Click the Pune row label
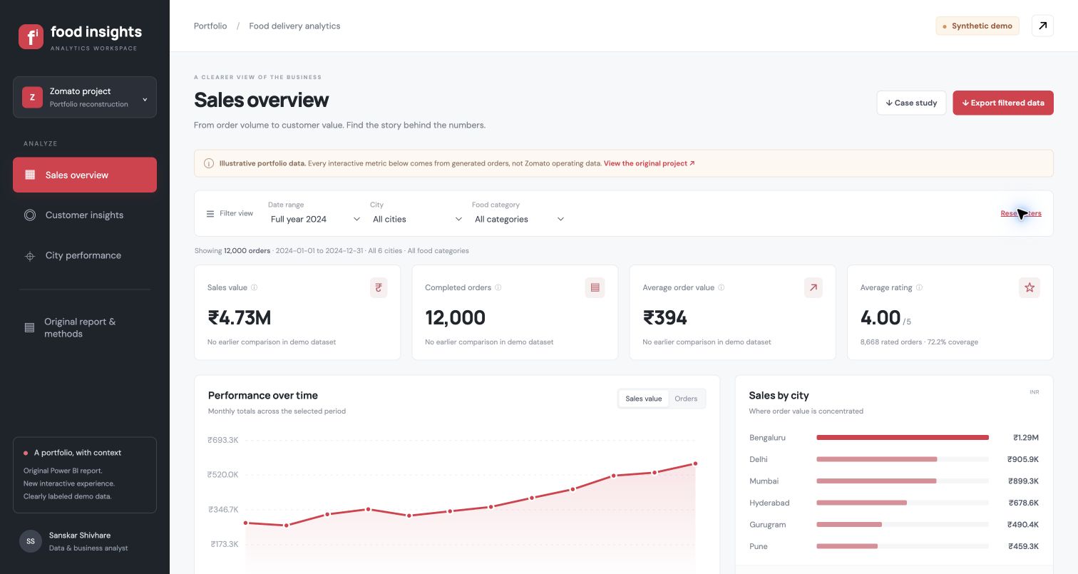Viewport: 1078px width, 574px height. click(758, 546)
